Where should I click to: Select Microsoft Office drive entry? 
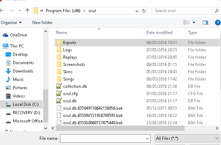point(28,121)
